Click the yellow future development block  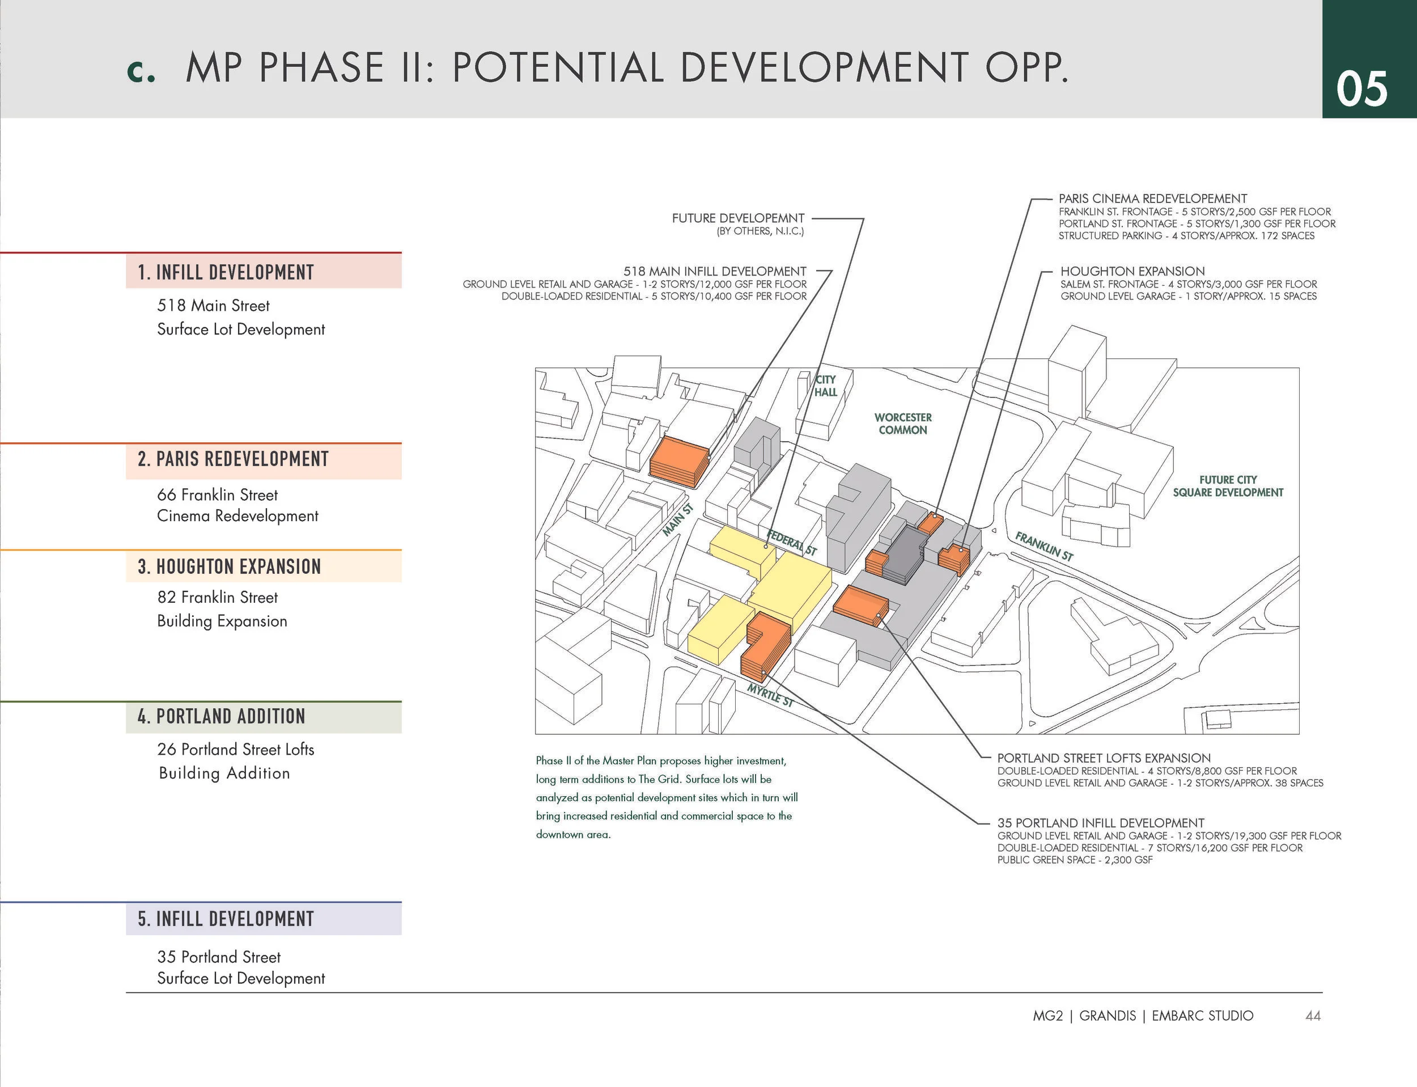coord(789,586)
